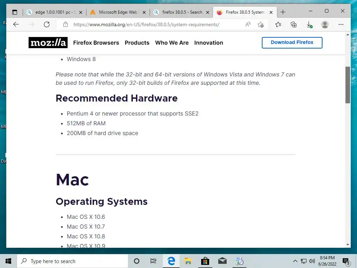Open Microsoft Store from taskbar
This screenshot has width=357, height=268.
[205, 261]
